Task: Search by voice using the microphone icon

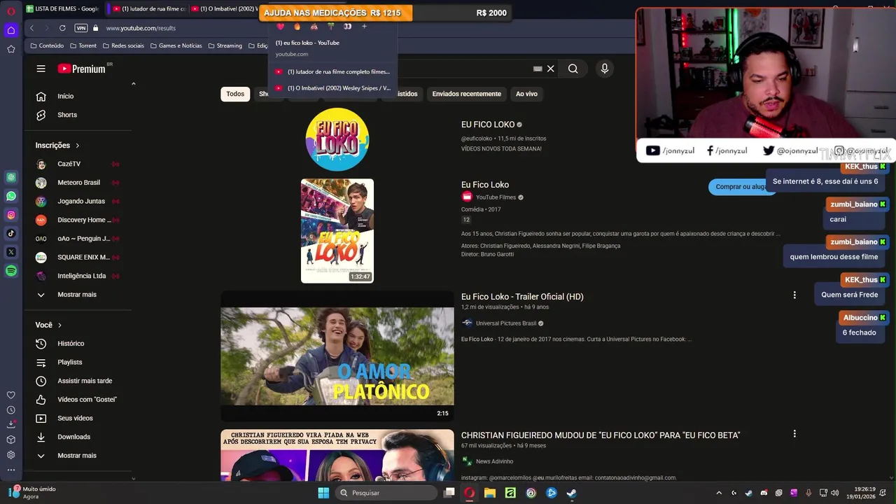Action: click(x=605, y=69)
